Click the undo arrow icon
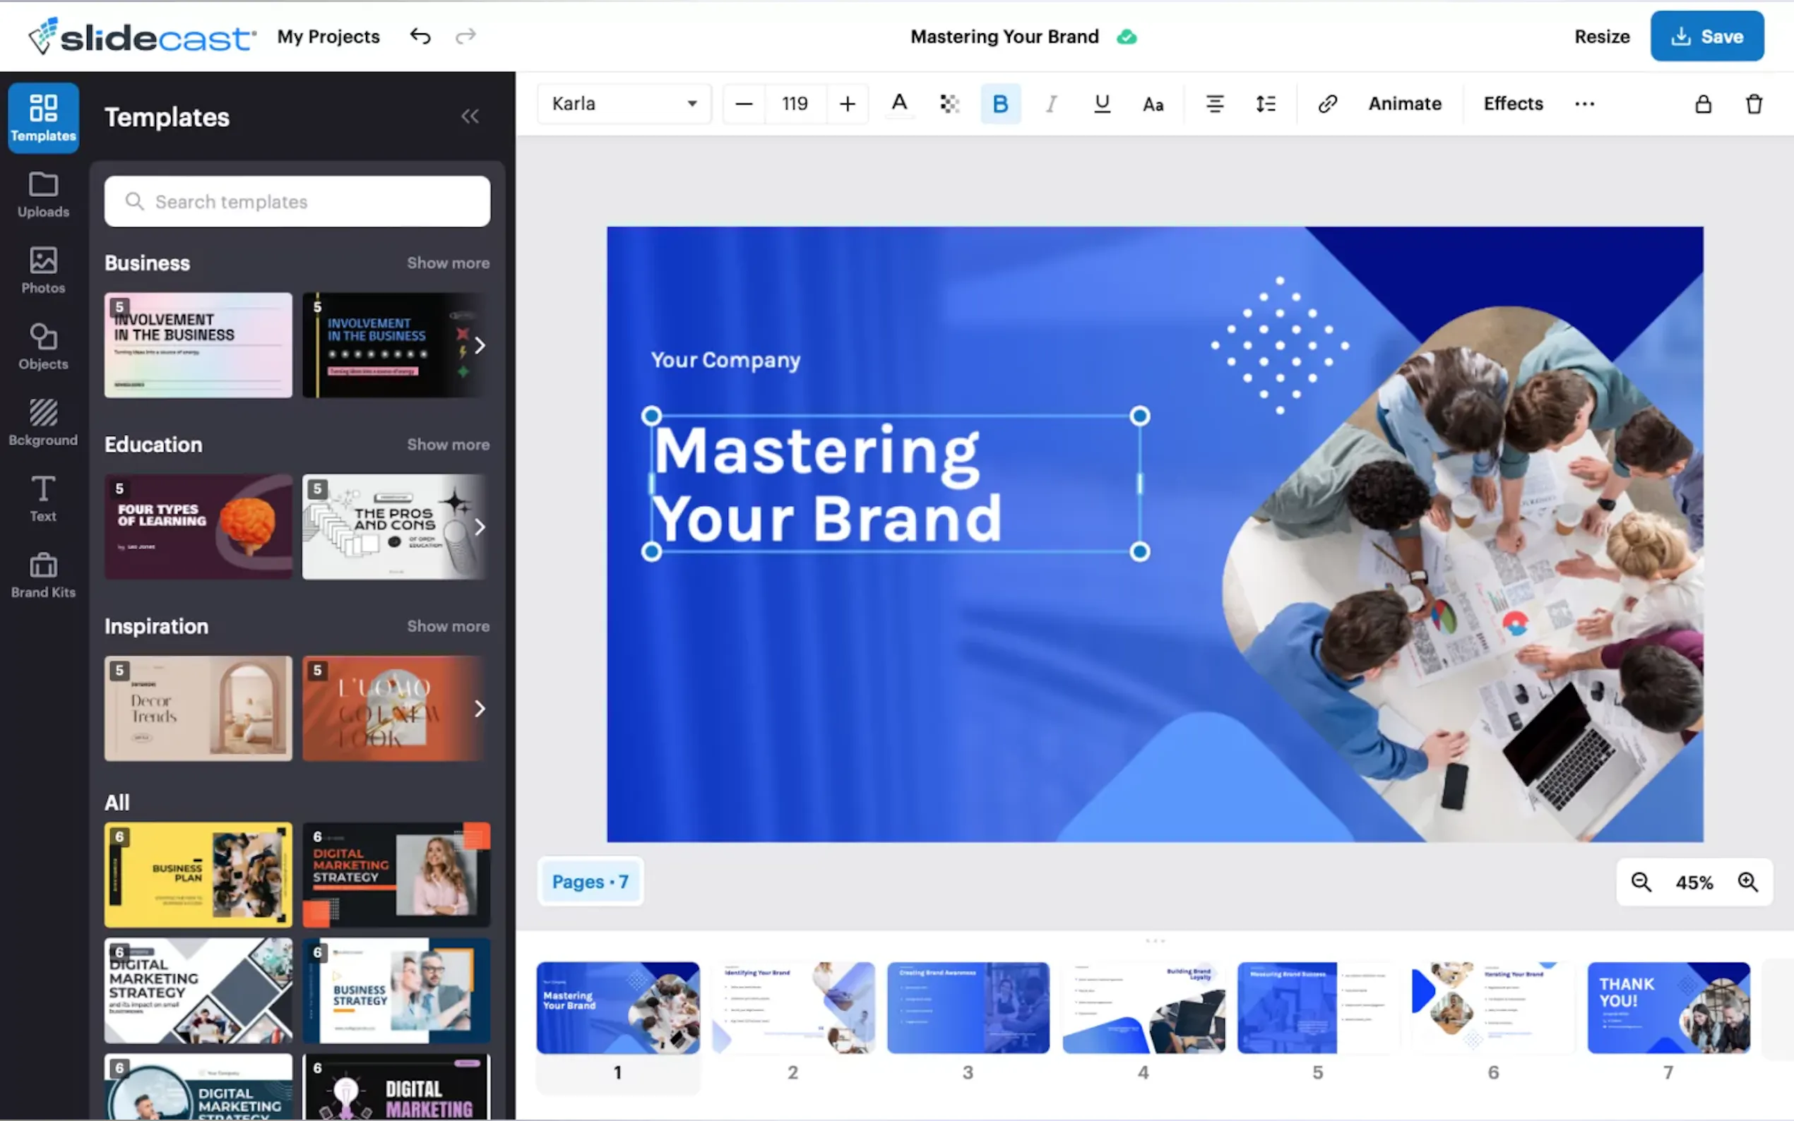 pos(420,36)
